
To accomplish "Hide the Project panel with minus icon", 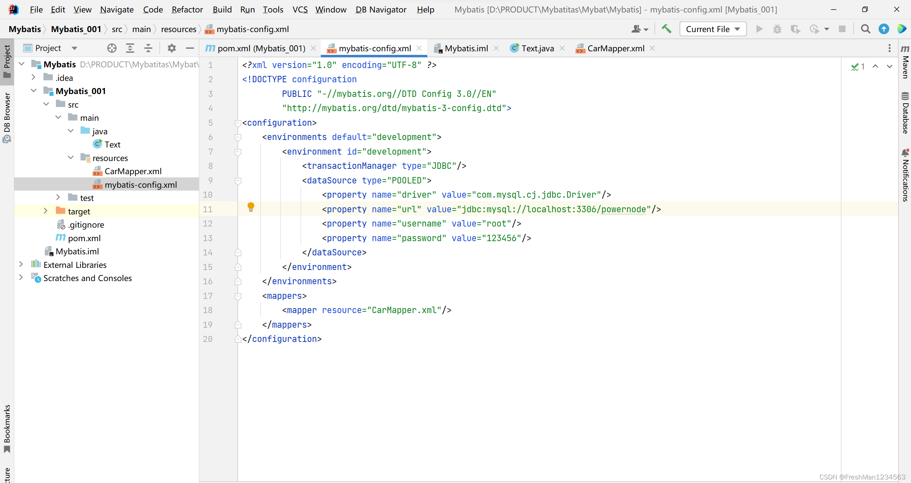I will (x=190, y=48).
